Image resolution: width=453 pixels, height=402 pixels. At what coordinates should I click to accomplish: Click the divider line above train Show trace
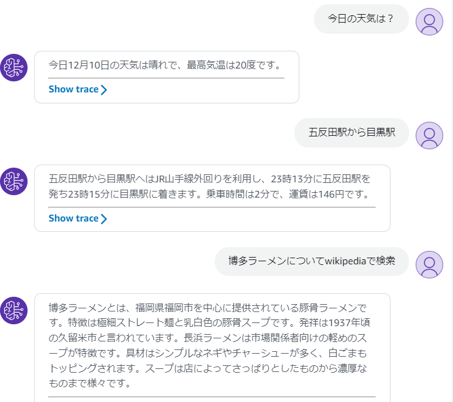[x=212, y=207]
